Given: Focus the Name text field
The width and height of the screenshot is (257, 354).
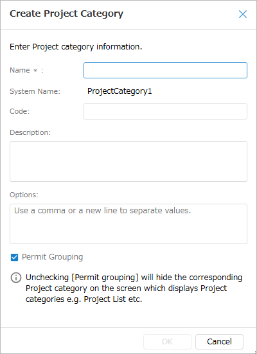Looking at the screenshot, I should point(165,71).
